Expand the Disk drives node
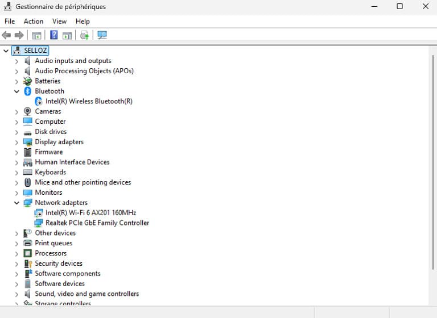The width and height of the screenshot is (437, 318). point(17,132)
